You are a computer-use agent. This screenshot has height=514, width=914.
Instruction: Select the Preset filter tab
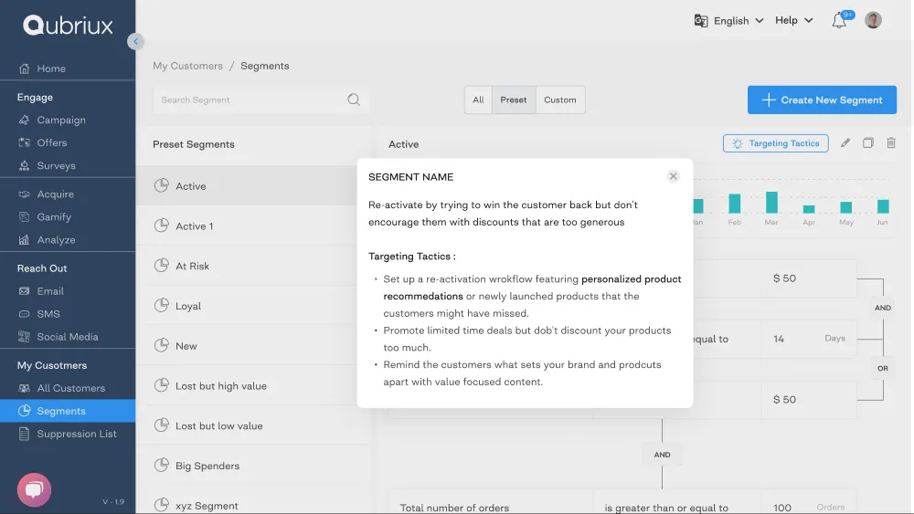(514, 100)
